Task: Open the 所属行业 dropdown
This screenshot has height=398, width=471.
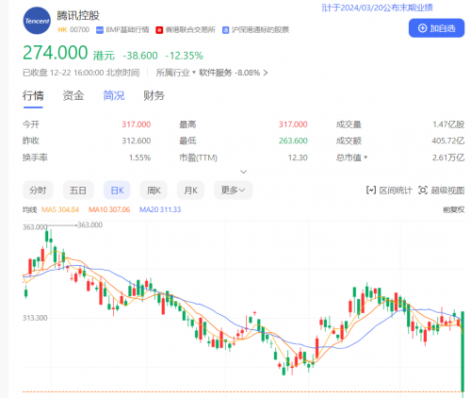Action: (x=176, y=73)
